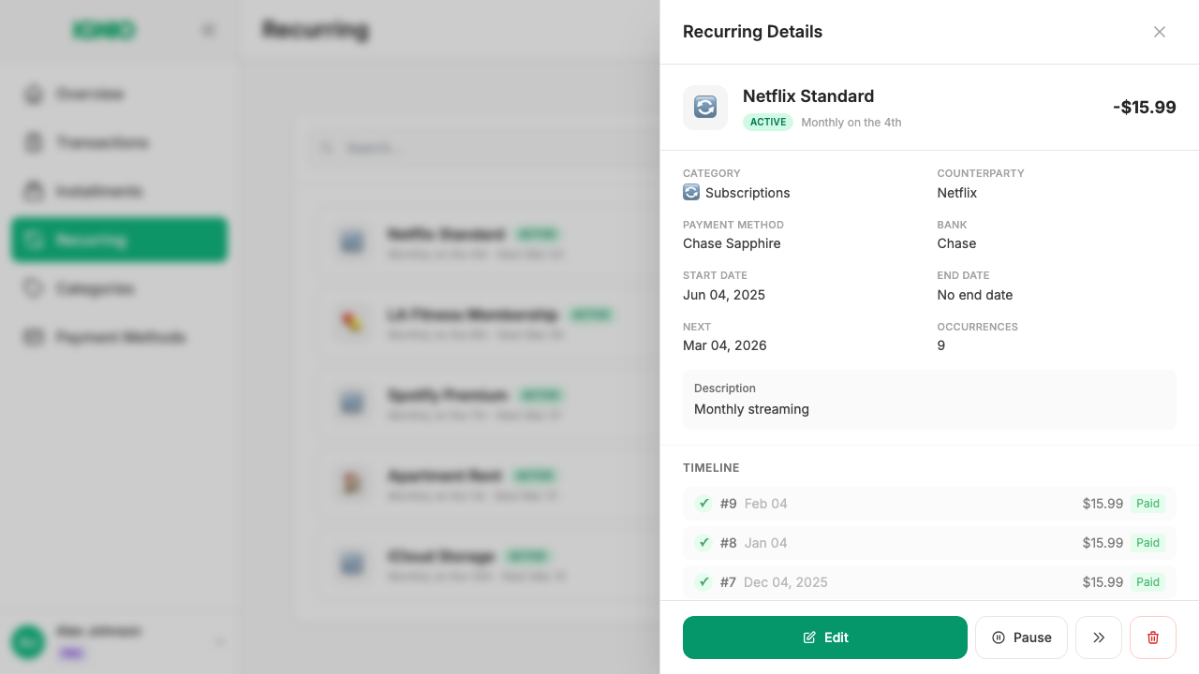Viewport: 1199px width, 674px height.
Task: Select the Spotify Premium row
Action: pos(487,404)
